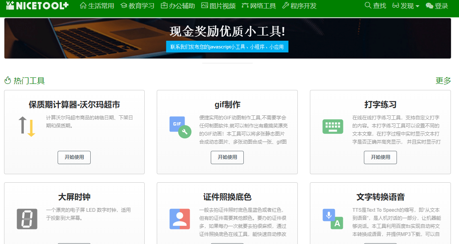Click the NICETOOL logo
The image size is (459, 244).
click(37, 5)
